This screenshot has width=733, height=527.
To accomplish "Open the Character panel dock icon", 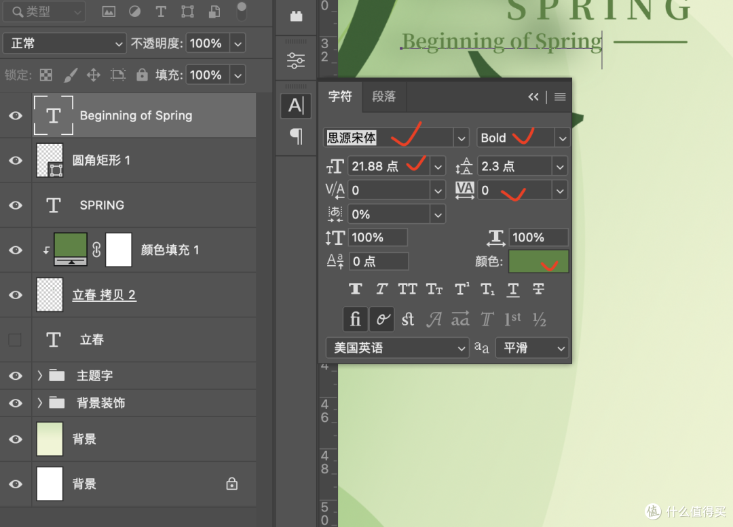I will pos(296,106).
